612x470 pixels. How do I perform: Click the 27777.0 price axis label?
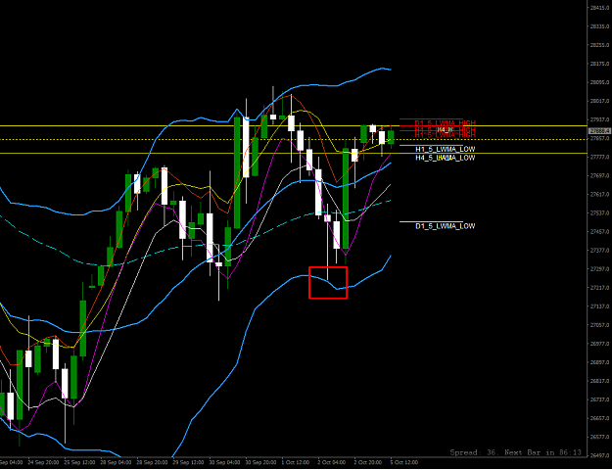pos(600,157)
